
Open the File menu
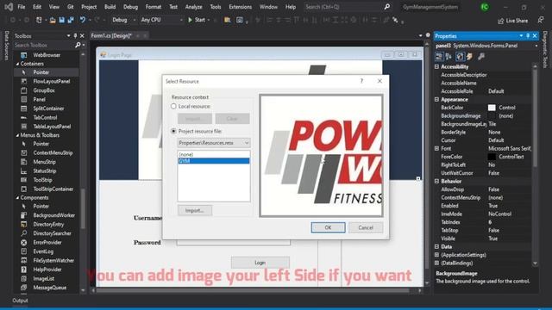pyautogui.click(x=21, y=7)
